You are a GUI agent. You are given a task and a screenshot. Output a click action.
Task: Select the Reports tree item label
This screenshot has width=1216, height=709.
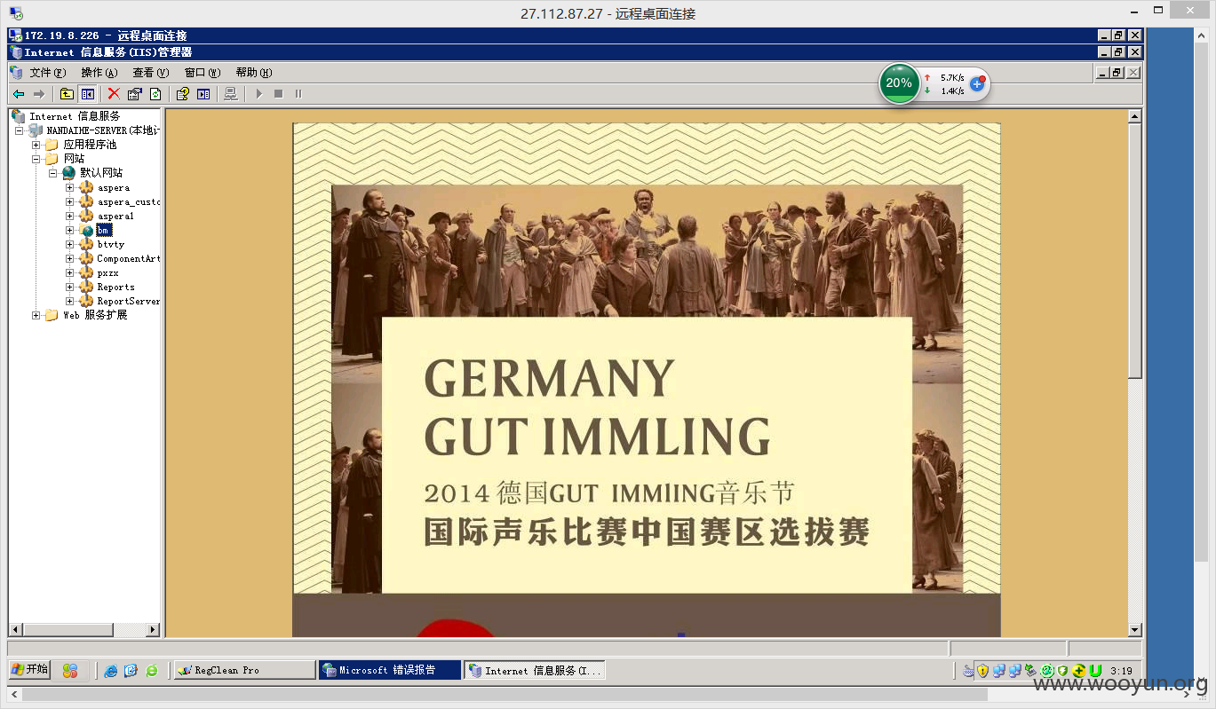point(115,287)
